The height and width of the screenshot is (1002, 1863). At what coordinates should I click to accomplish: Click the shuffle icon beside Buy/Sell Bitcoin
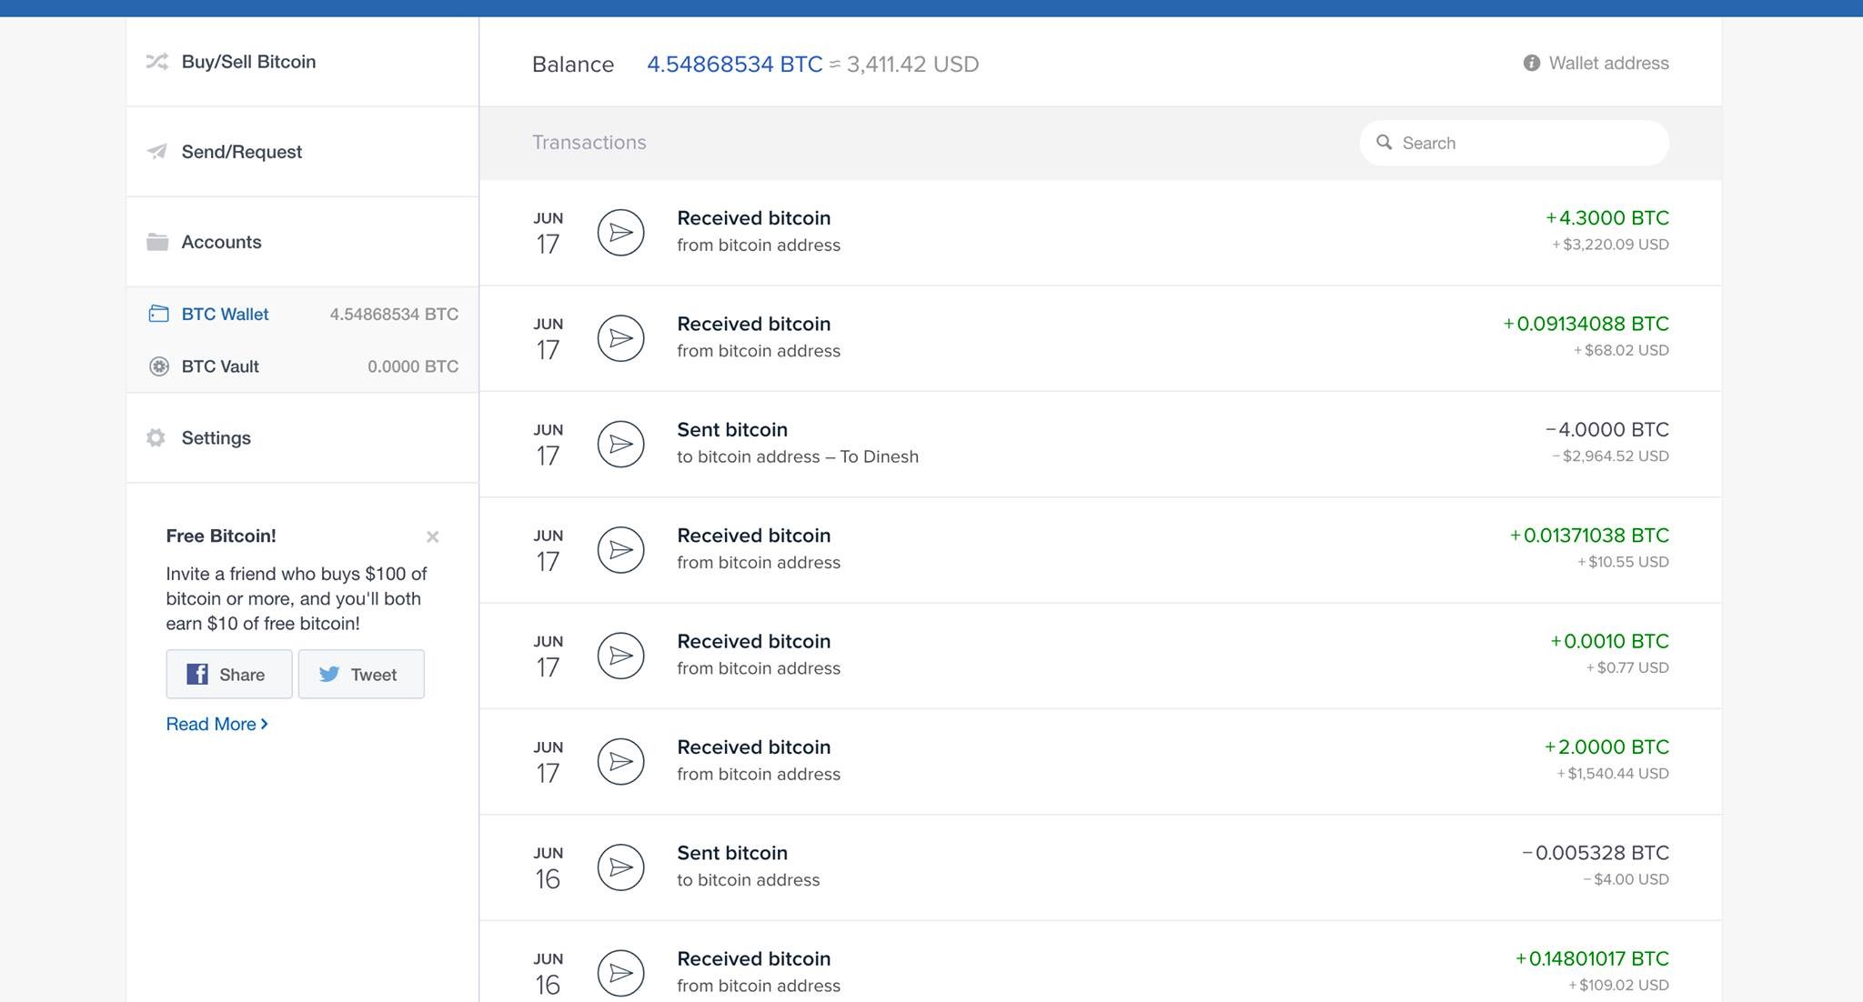coord(157,62)
